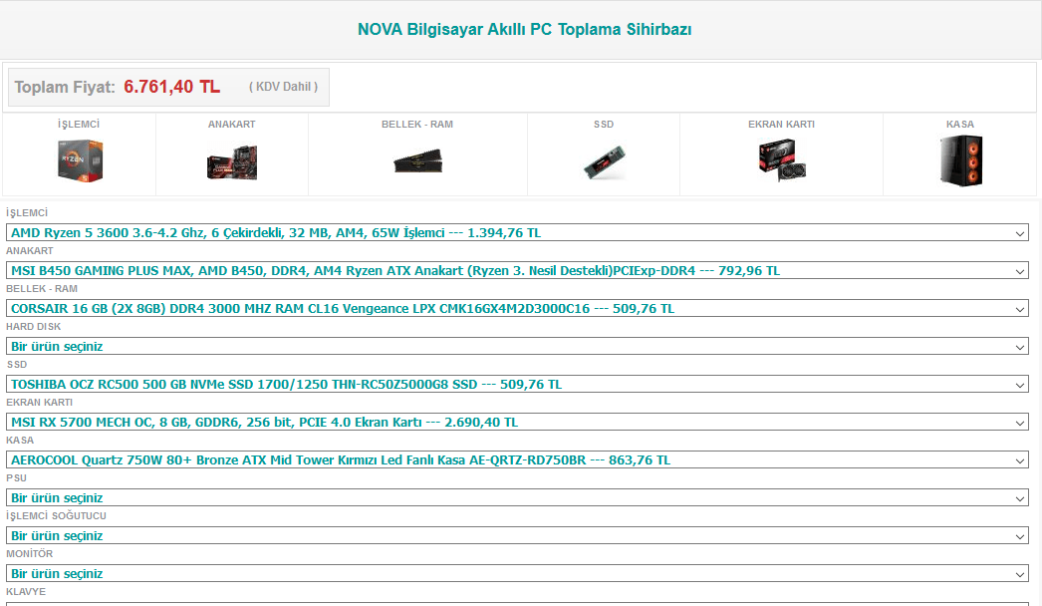1042x606 pixels.
Task: Click the ( KDV Dahil ) note
Action: [283, 87]
